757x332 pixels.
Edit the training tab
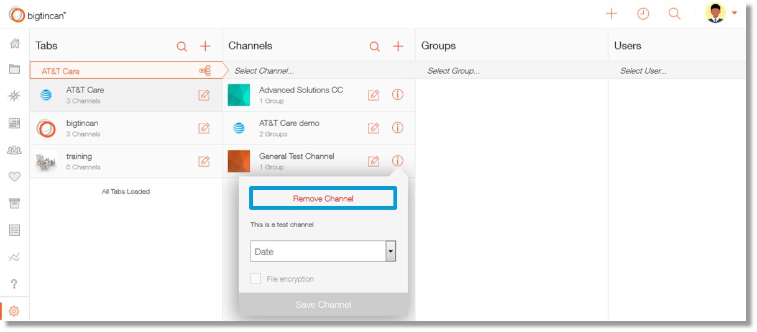coord(204,161)
